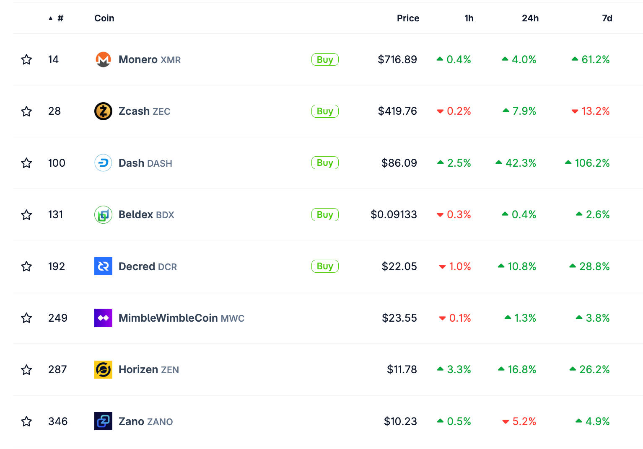The width and height of the screenshot is (643, 449).
Task: Sort by the 1h change column header
Action: pyautogui.click(x=469, y=18)
